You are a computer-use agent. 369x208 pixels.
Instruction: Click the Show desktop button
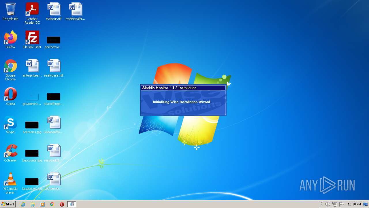[366, 204]
